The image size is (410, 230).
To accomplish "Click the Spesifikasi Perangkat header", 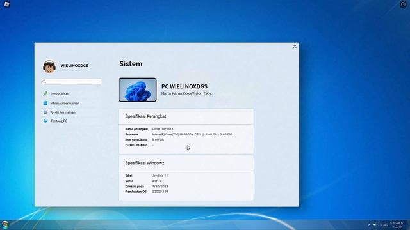I will coord(145,116).
